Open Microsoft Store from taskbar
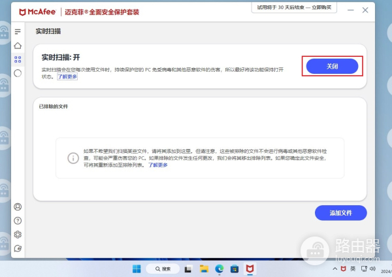 (x=235, y=269)
